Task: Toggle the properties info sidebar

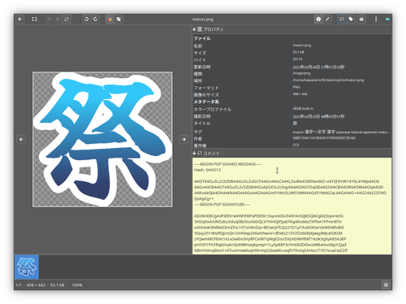Action: 318,20
